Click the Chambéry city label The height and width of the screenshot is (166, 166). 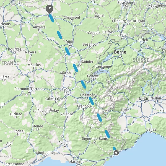click(88, 95)
